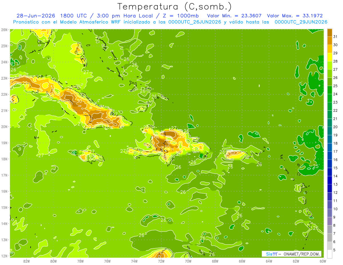Select the forecast date '28-Jun-2026'
The image size is (343, 265).
(x=35, y=16)
